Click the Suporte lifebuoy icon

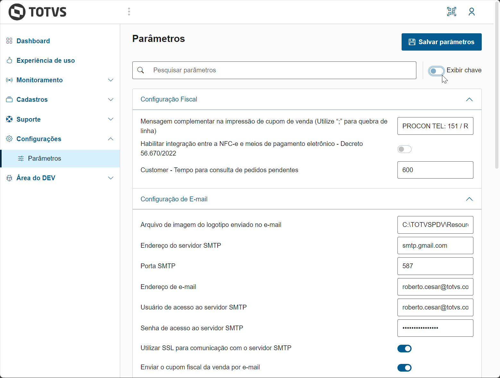click(9, 119)
